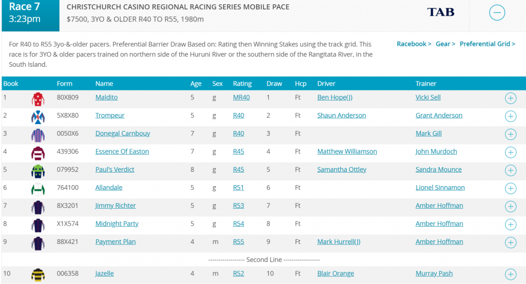Click the R55 rating for Payment Plan
Viewport: 526px width, 284px height.
coord(238,242)
